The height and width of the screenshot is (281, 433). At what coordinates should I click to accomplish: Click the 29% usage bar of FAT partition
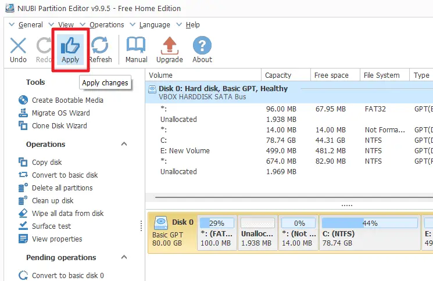(217, 223)
